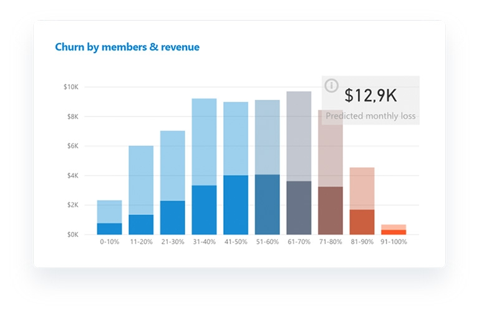Select the 21-30% dark blue bar segment
Screen dimensions: 479x315
(173, 218)
